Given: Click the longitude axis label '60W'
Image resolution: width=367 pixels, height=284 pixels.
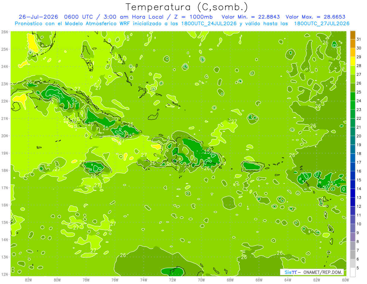Looking at the screenshot, I should coord(345,280).
